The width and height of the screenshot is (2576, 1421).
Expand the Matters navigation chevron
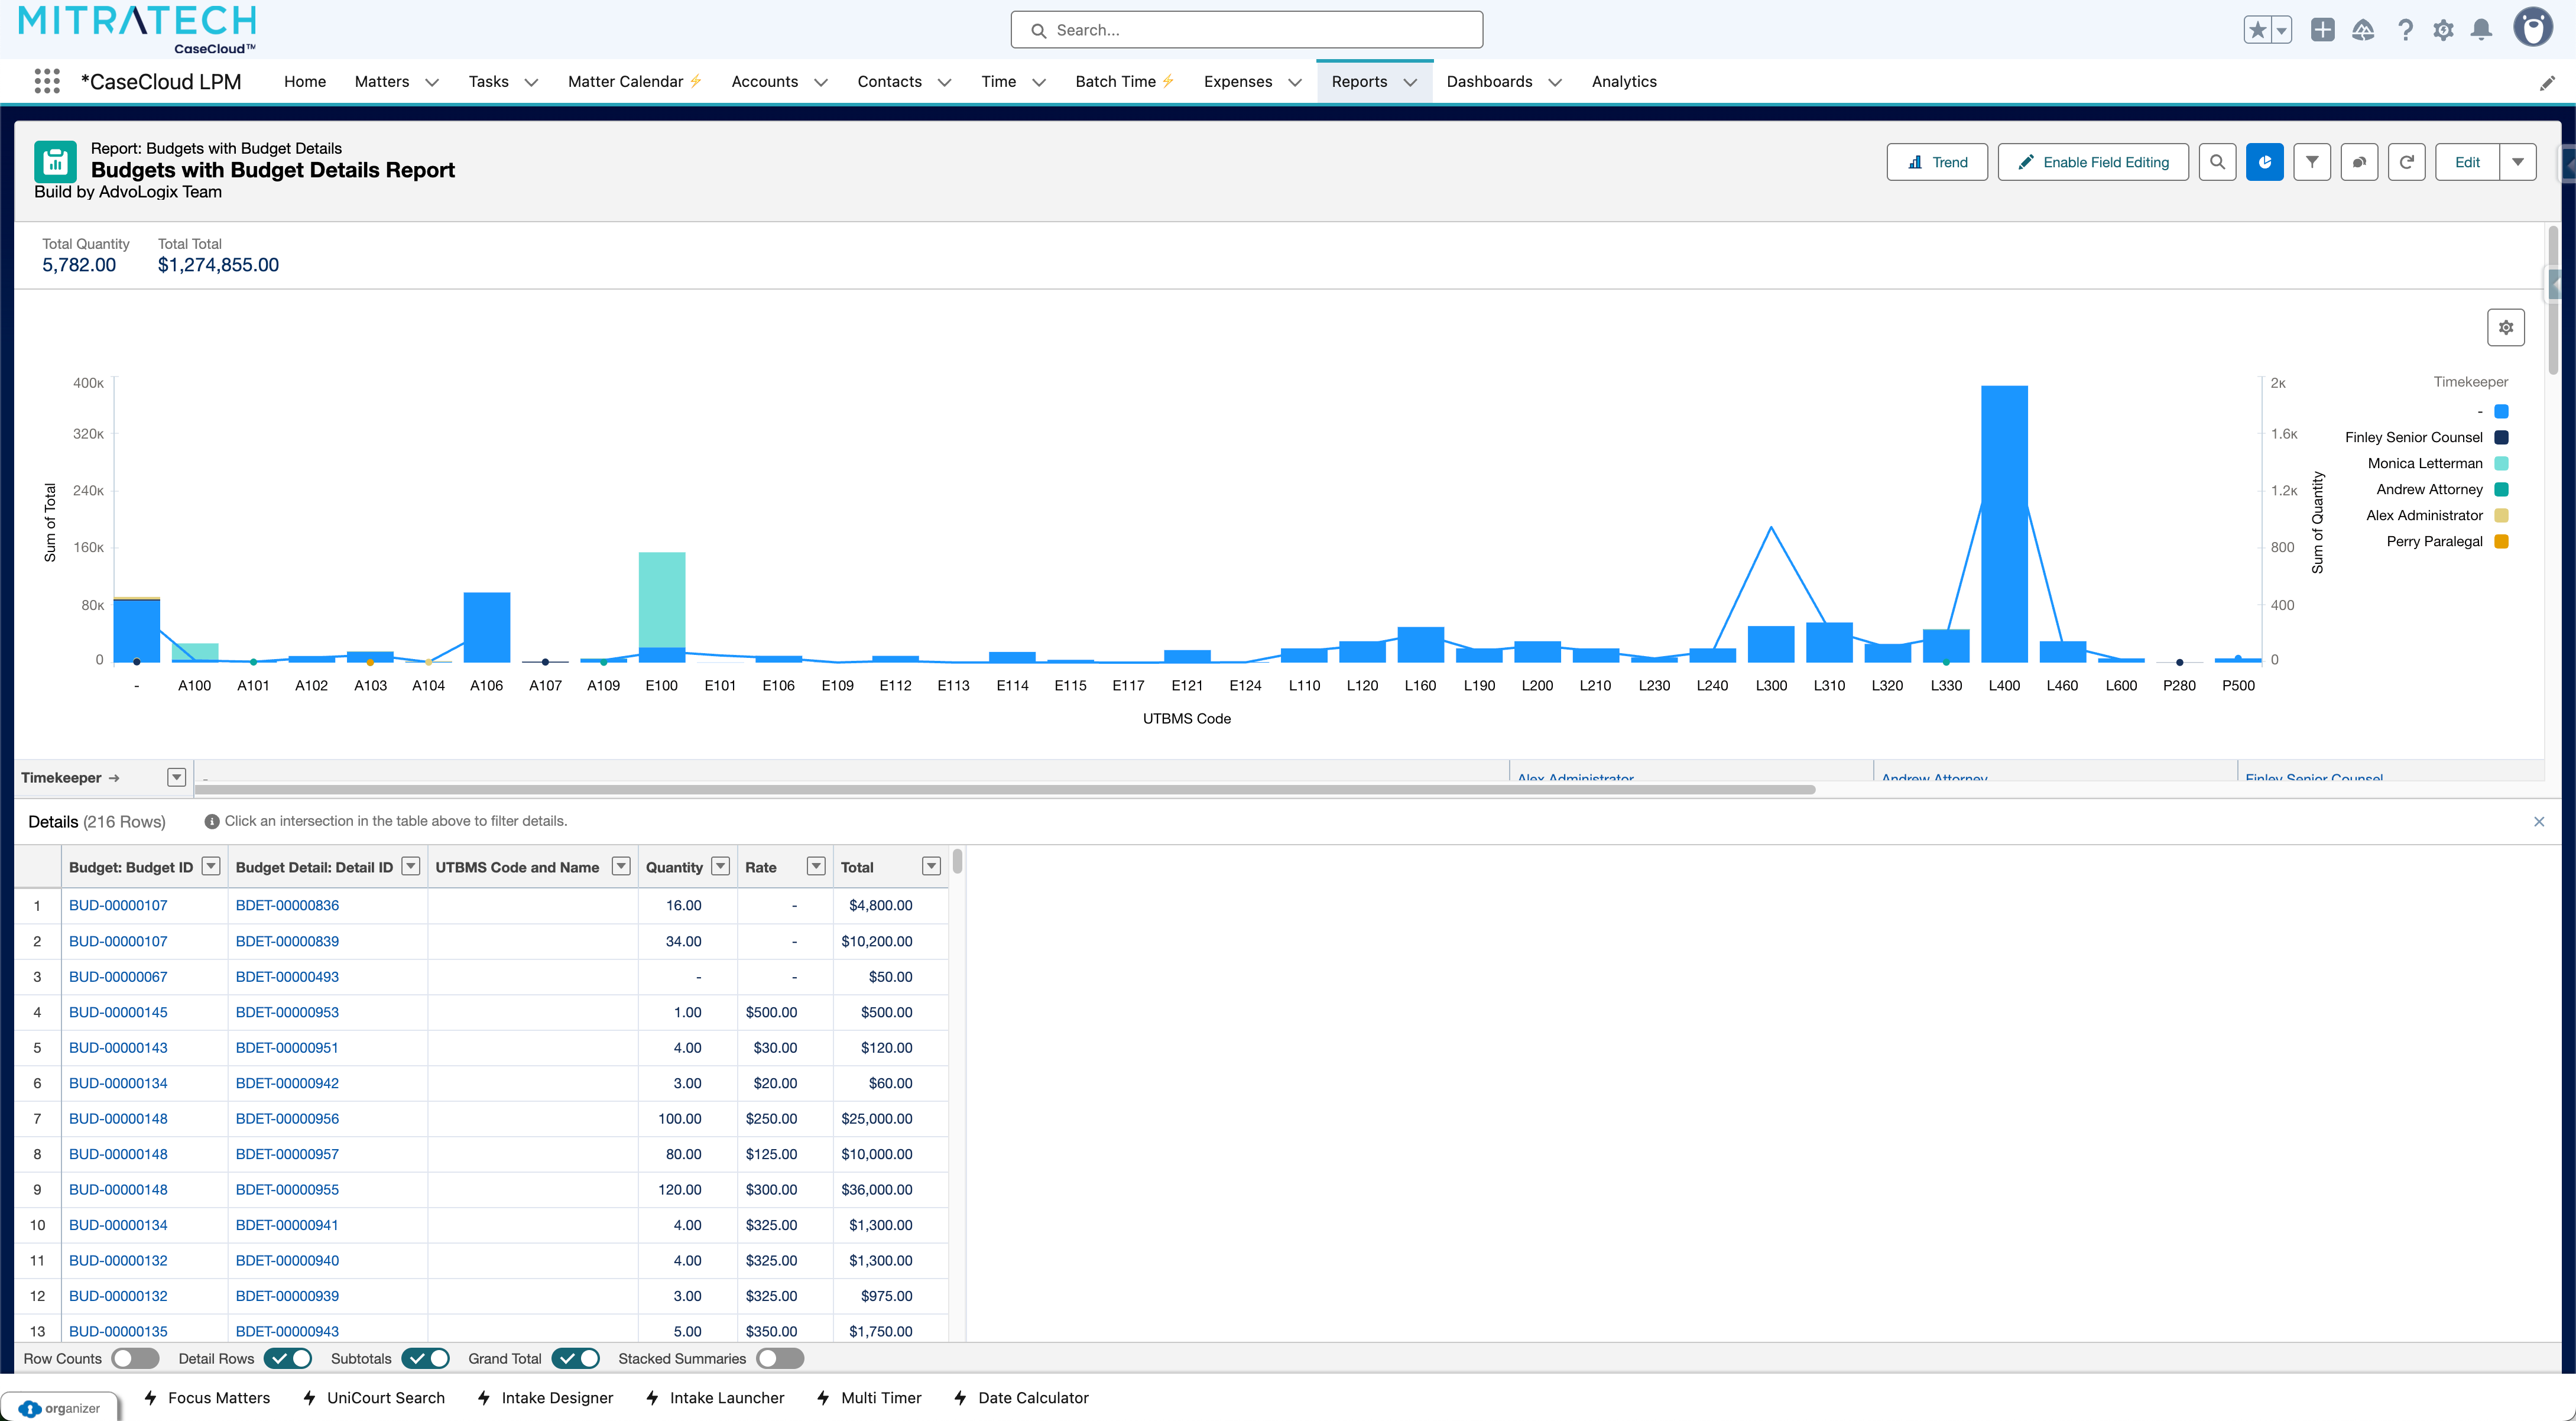click(432, 82)
